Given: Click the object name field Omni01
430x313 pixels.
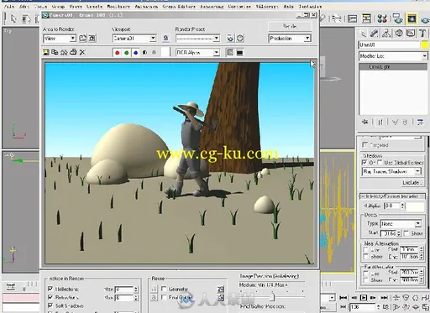Looking at the screenshot, I should (389, 45).
